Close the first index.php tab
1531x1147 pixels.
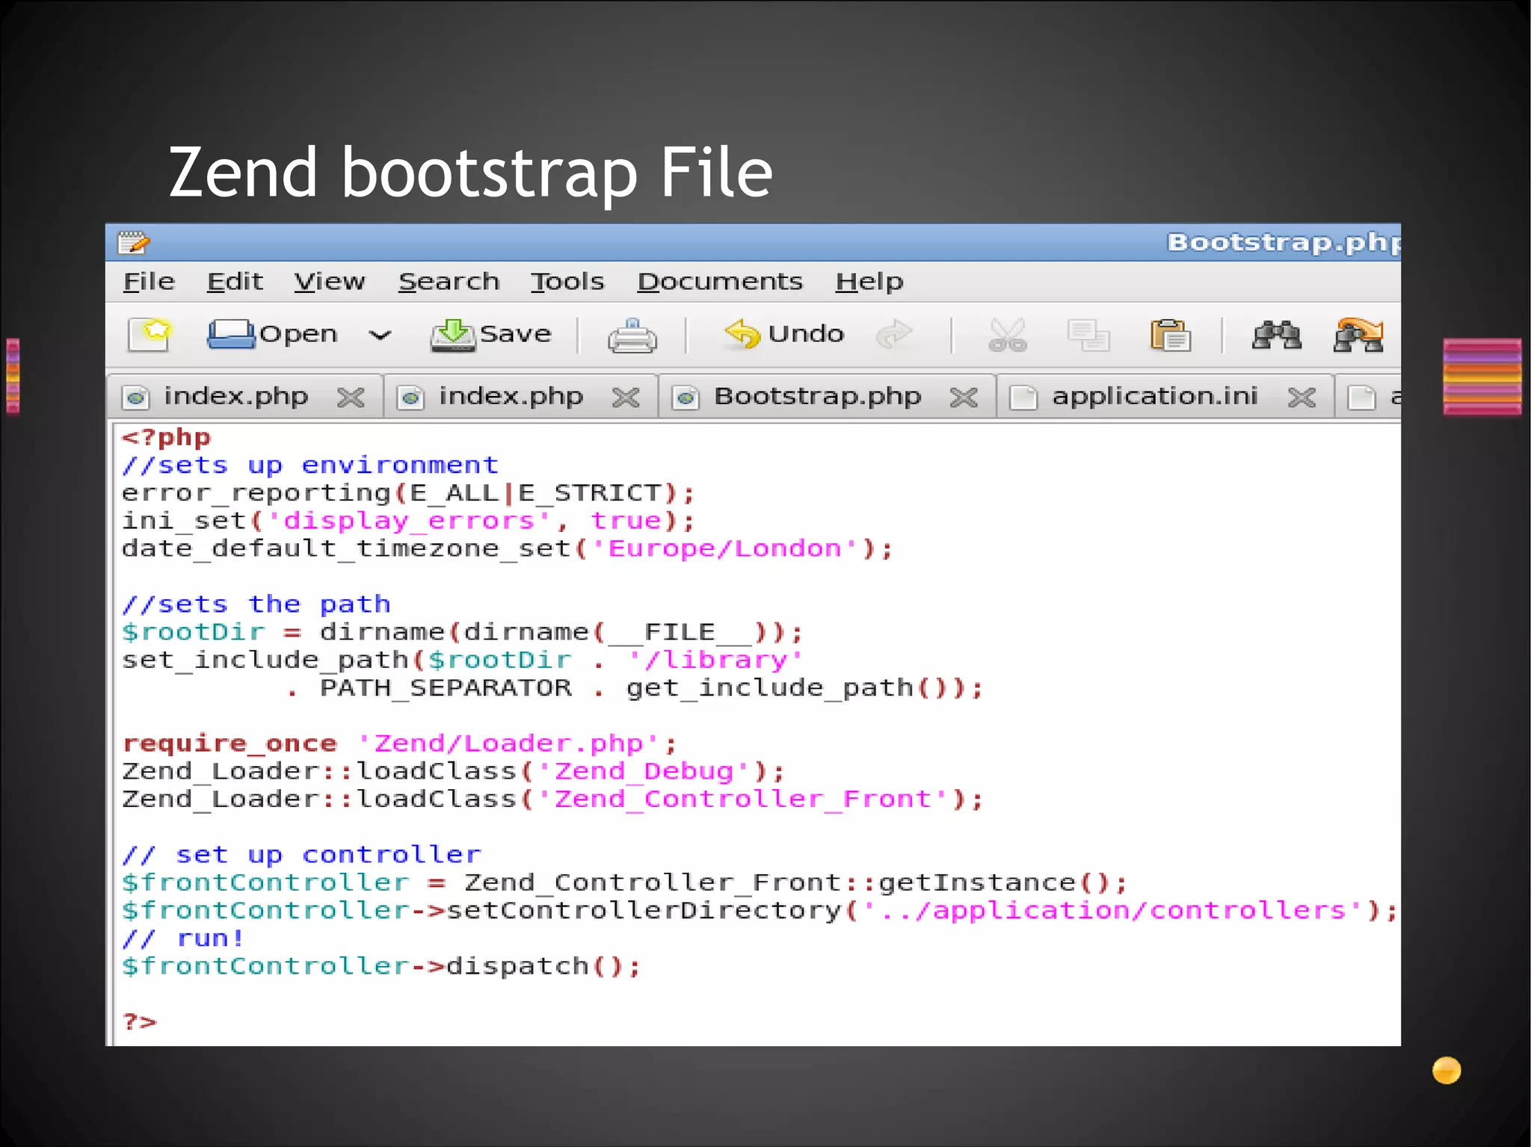351,398
